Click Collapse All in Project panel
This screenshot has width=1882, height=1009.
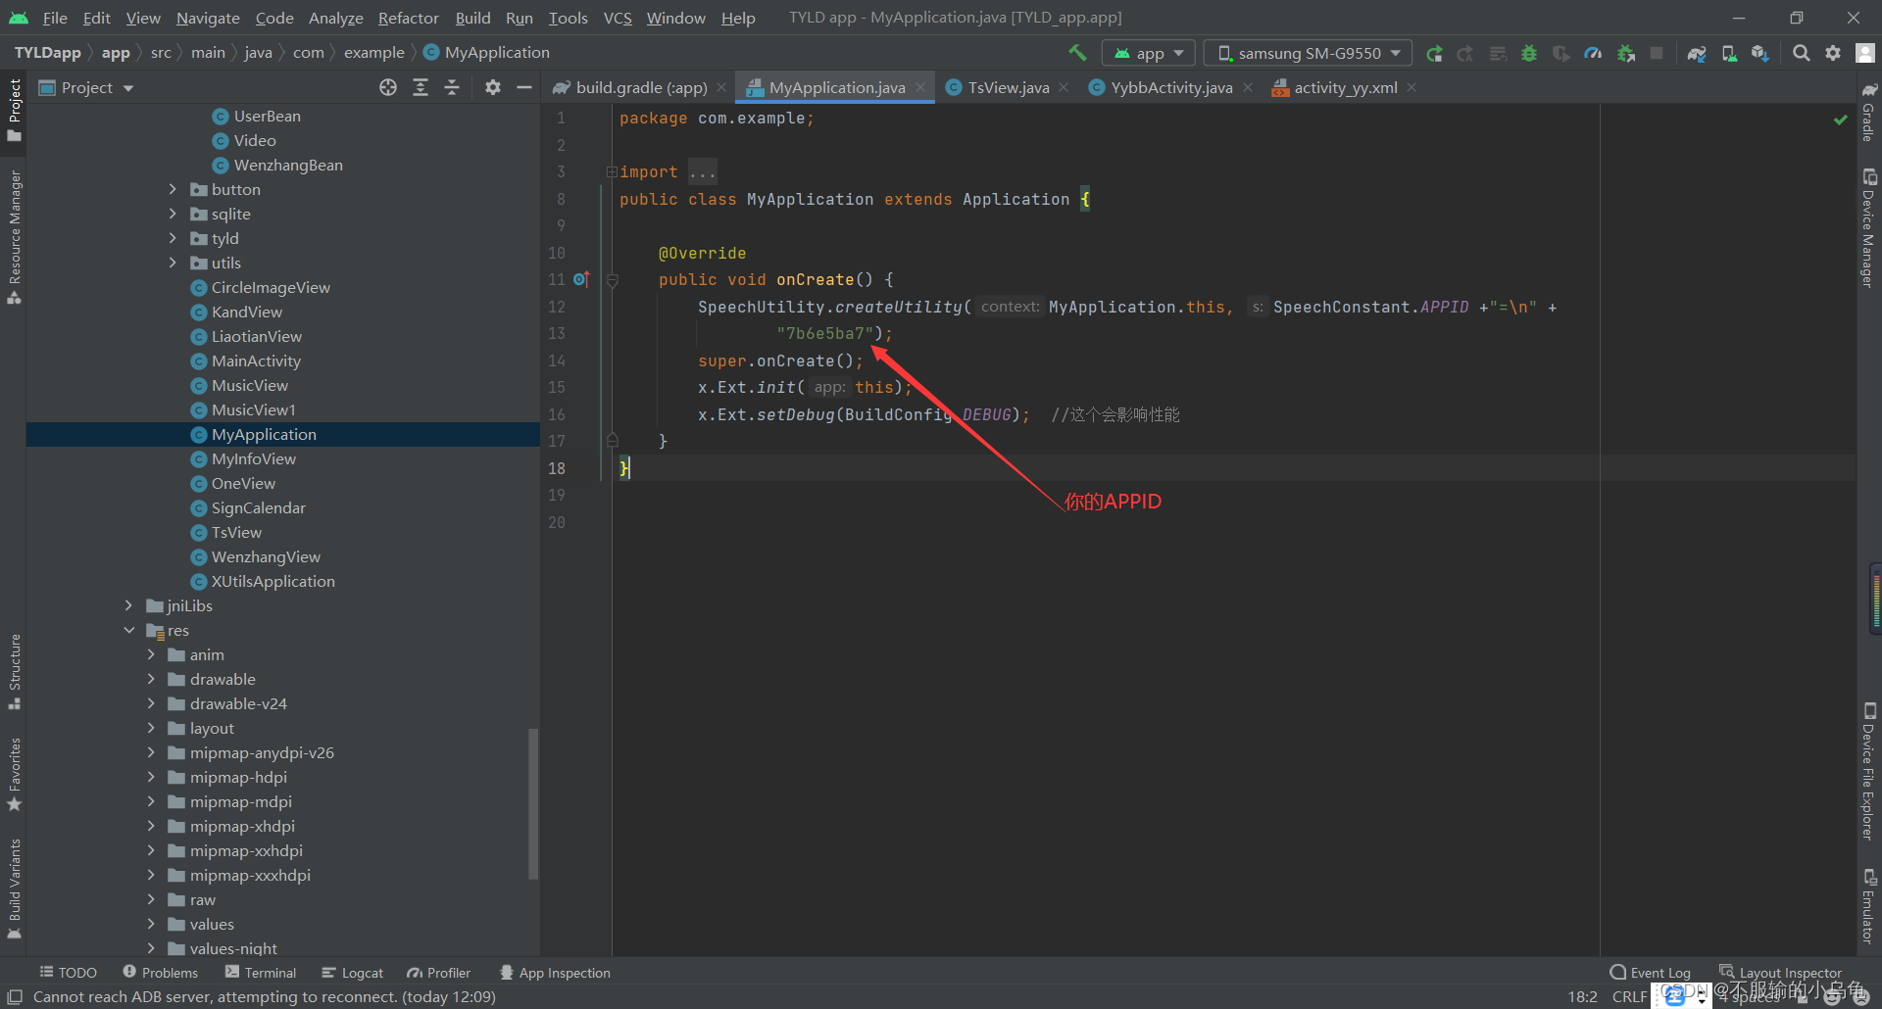pos(452,87)
